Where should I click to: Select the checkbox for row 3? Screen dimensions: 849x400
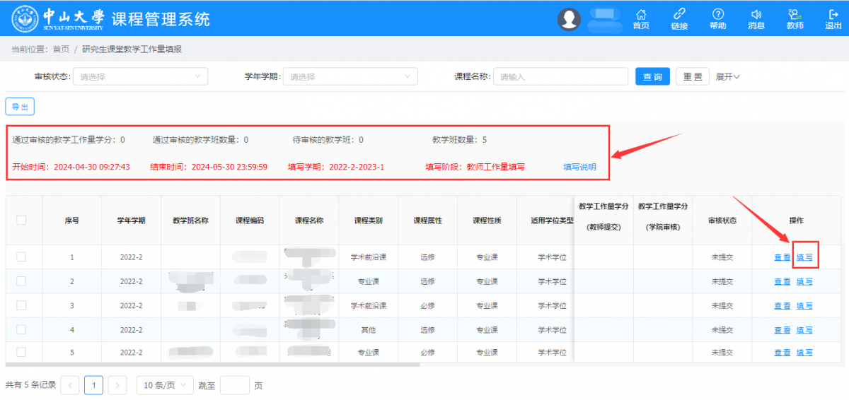point(21,305)
